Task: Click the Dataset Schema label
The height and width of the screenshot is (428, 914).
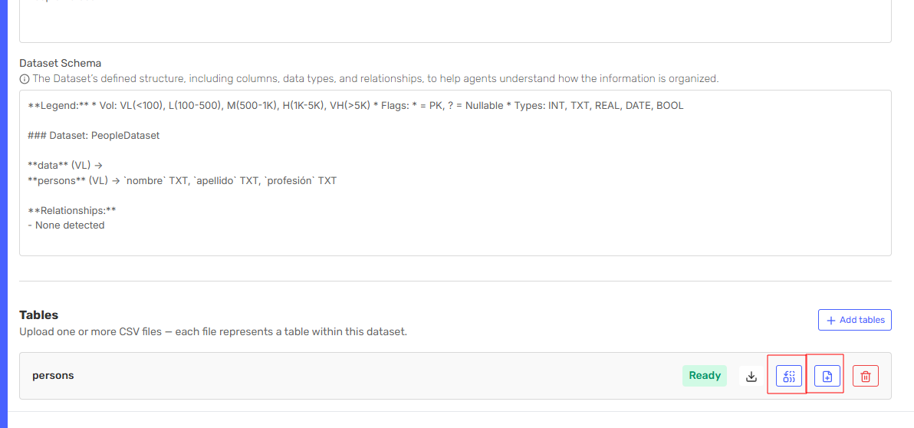Action: [x=60, y=63]
